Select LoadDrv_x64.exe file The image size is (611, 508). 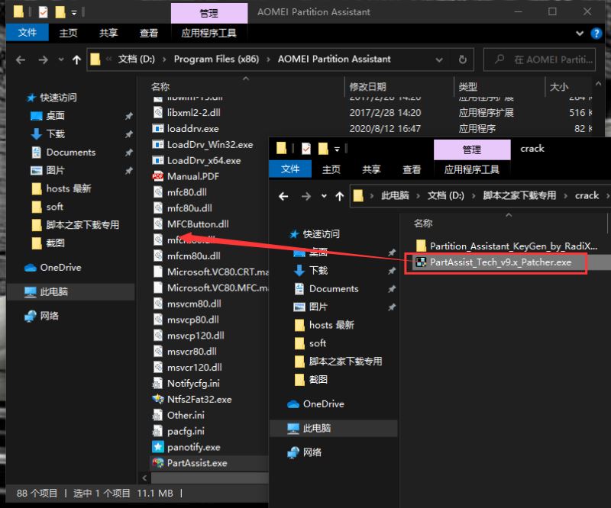point(204,160)
